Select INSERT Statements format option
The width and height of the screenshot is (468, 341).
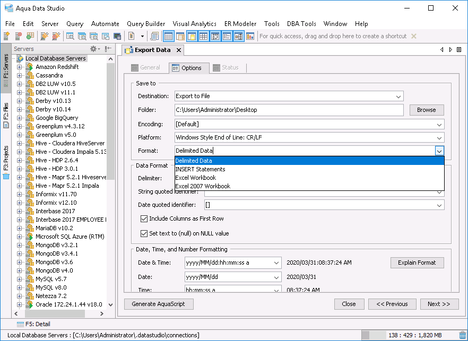click(309, 169)
